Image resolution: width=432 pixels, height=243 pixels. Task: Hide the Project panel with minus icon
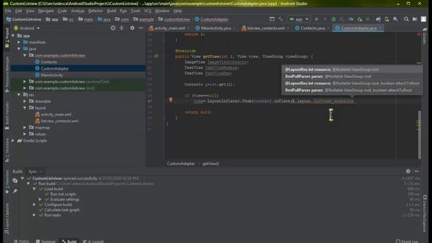click(141, 28)
